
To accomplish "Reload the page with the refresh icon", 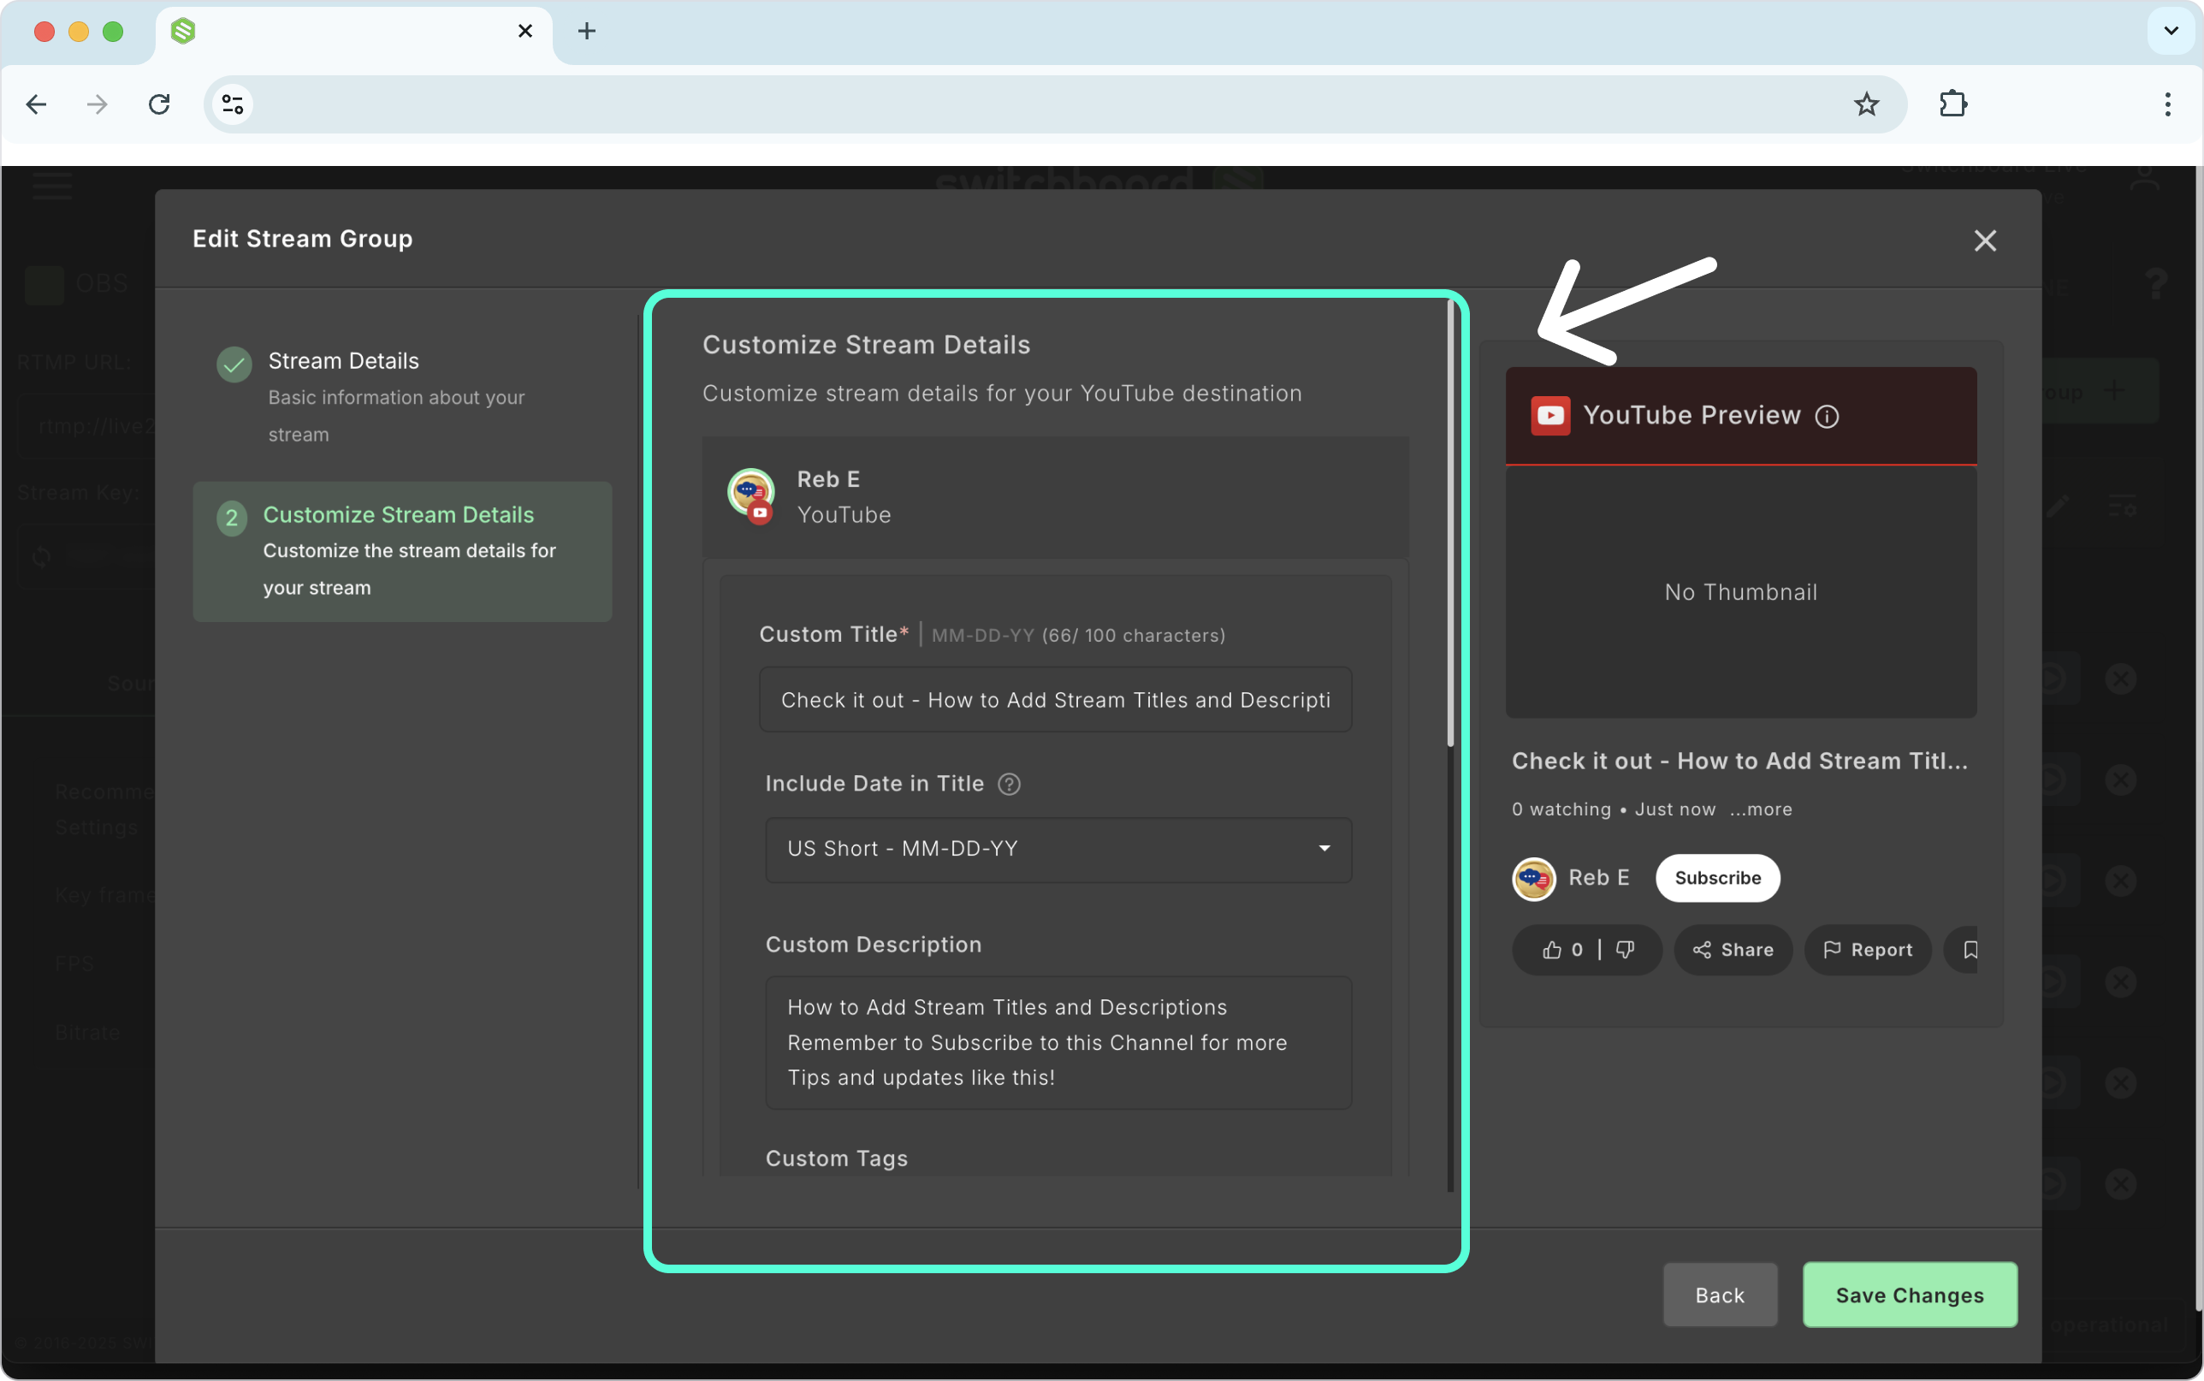I will [x=159, y=104].
